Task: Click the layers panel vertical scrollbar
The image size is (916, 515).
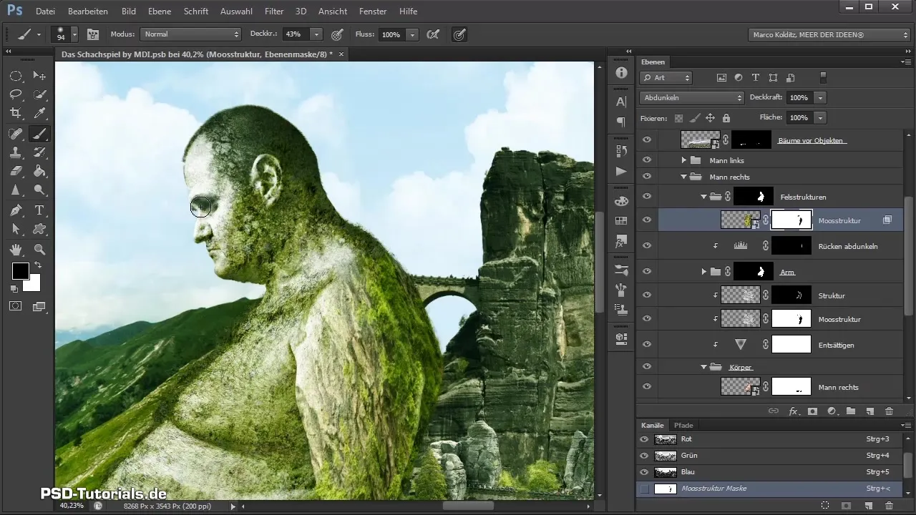Action: tap(909, 255)
